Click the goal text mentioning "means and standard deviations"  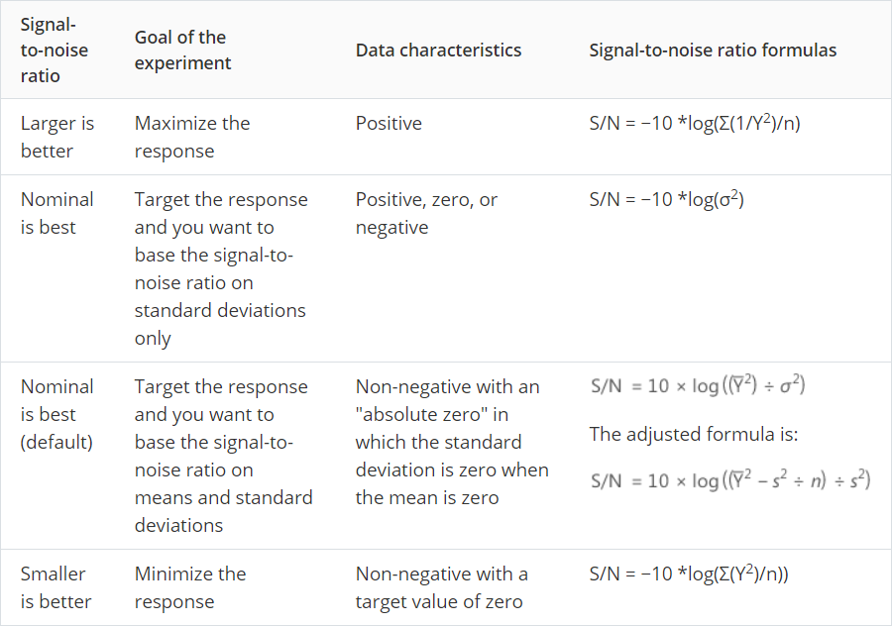point(223,456)
